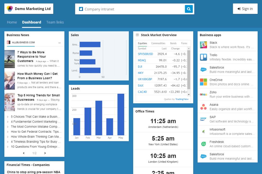The width and height of the screenshot is (262, 174).
Task: Open the Zoho app icon
Action: tap(203, 94)
